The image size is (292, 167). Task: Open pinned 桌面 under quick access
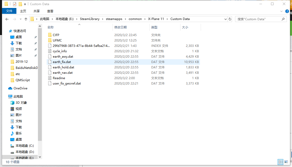tap(19, 37)
